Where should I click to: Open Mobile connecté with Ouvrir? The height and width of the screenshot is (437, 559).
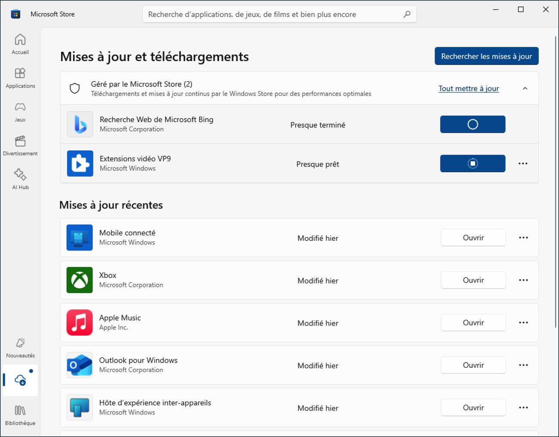(x=473, y=237)
